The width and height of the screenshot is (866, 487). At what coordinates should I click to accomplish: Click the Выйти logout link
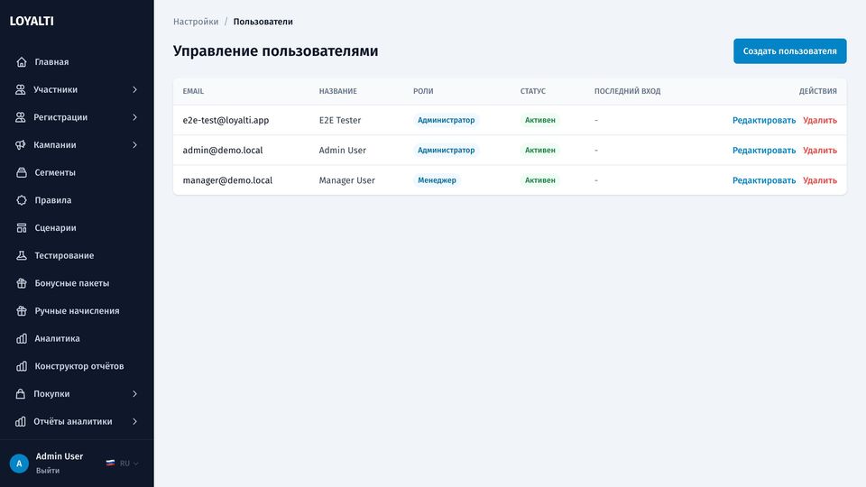[48, 471]
